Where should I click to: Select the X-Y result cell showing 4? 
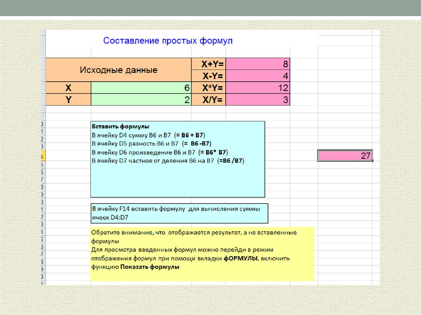(x=258, y=76)
